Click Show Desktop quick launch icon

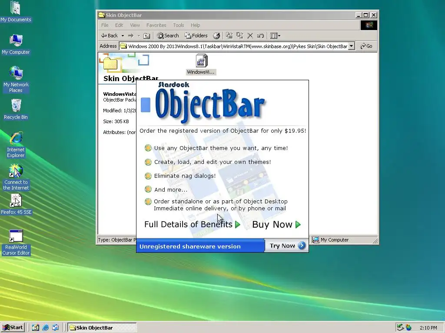click(35, 328)
